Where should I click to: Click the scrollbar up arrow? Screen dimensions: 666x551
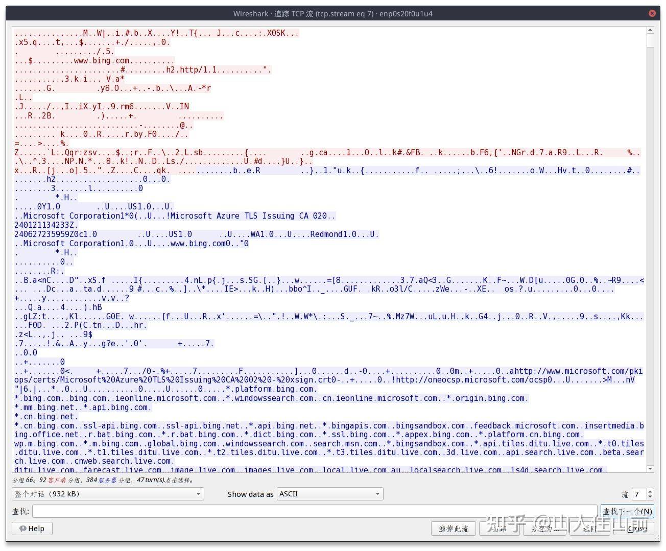[650, 30]
